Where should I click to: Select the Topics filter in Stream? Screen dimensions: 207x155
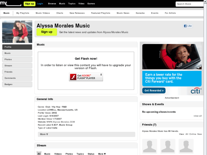click(x=80, y=154)
